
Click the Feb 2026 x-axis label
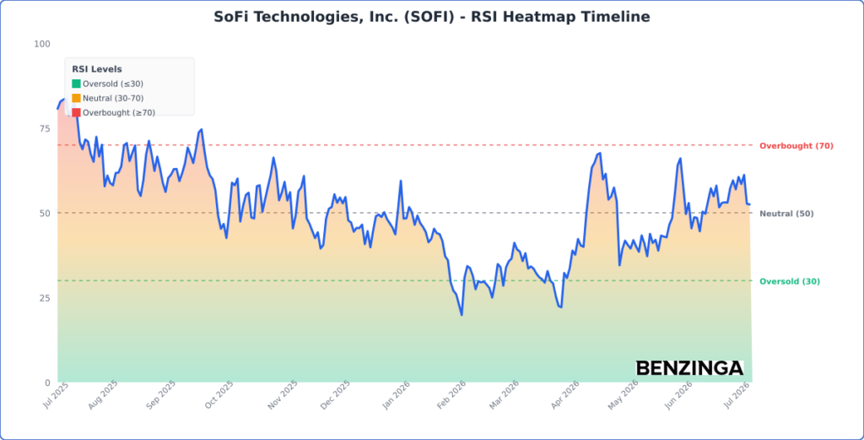pos(453,394)
